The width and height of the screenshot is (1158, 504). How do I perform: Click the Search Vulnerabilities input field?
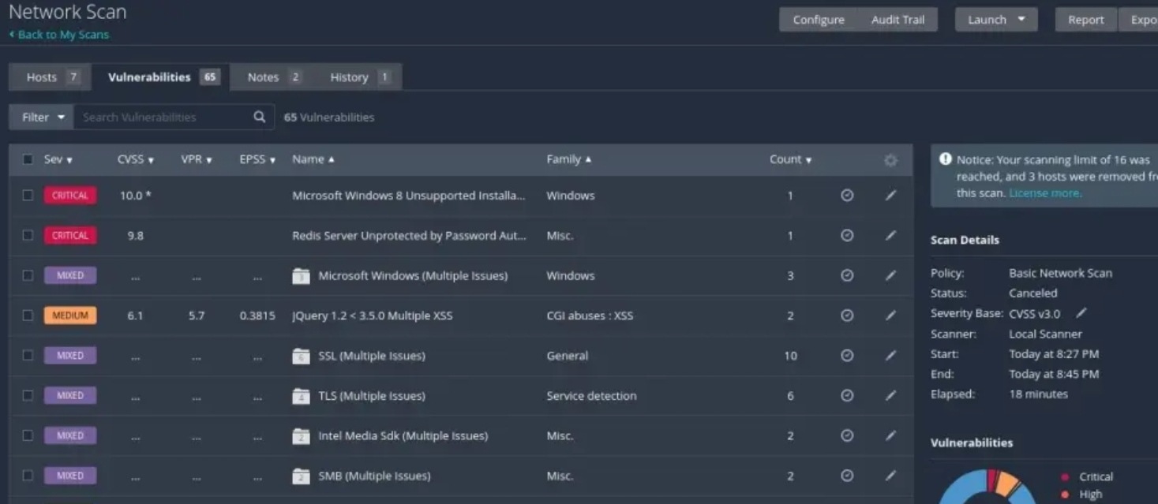(163, 117)
